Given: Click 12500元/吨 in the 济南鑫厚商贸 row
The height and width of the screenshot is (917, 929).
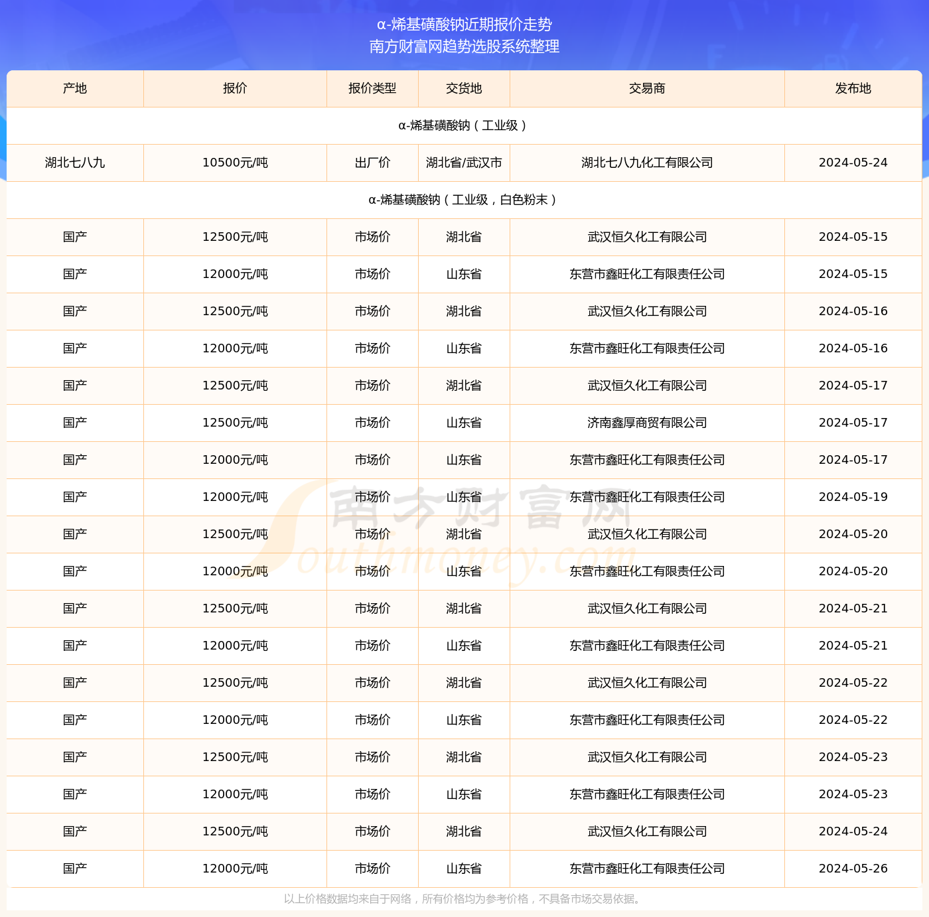Looking at the screenshot, I should point(235,423).
